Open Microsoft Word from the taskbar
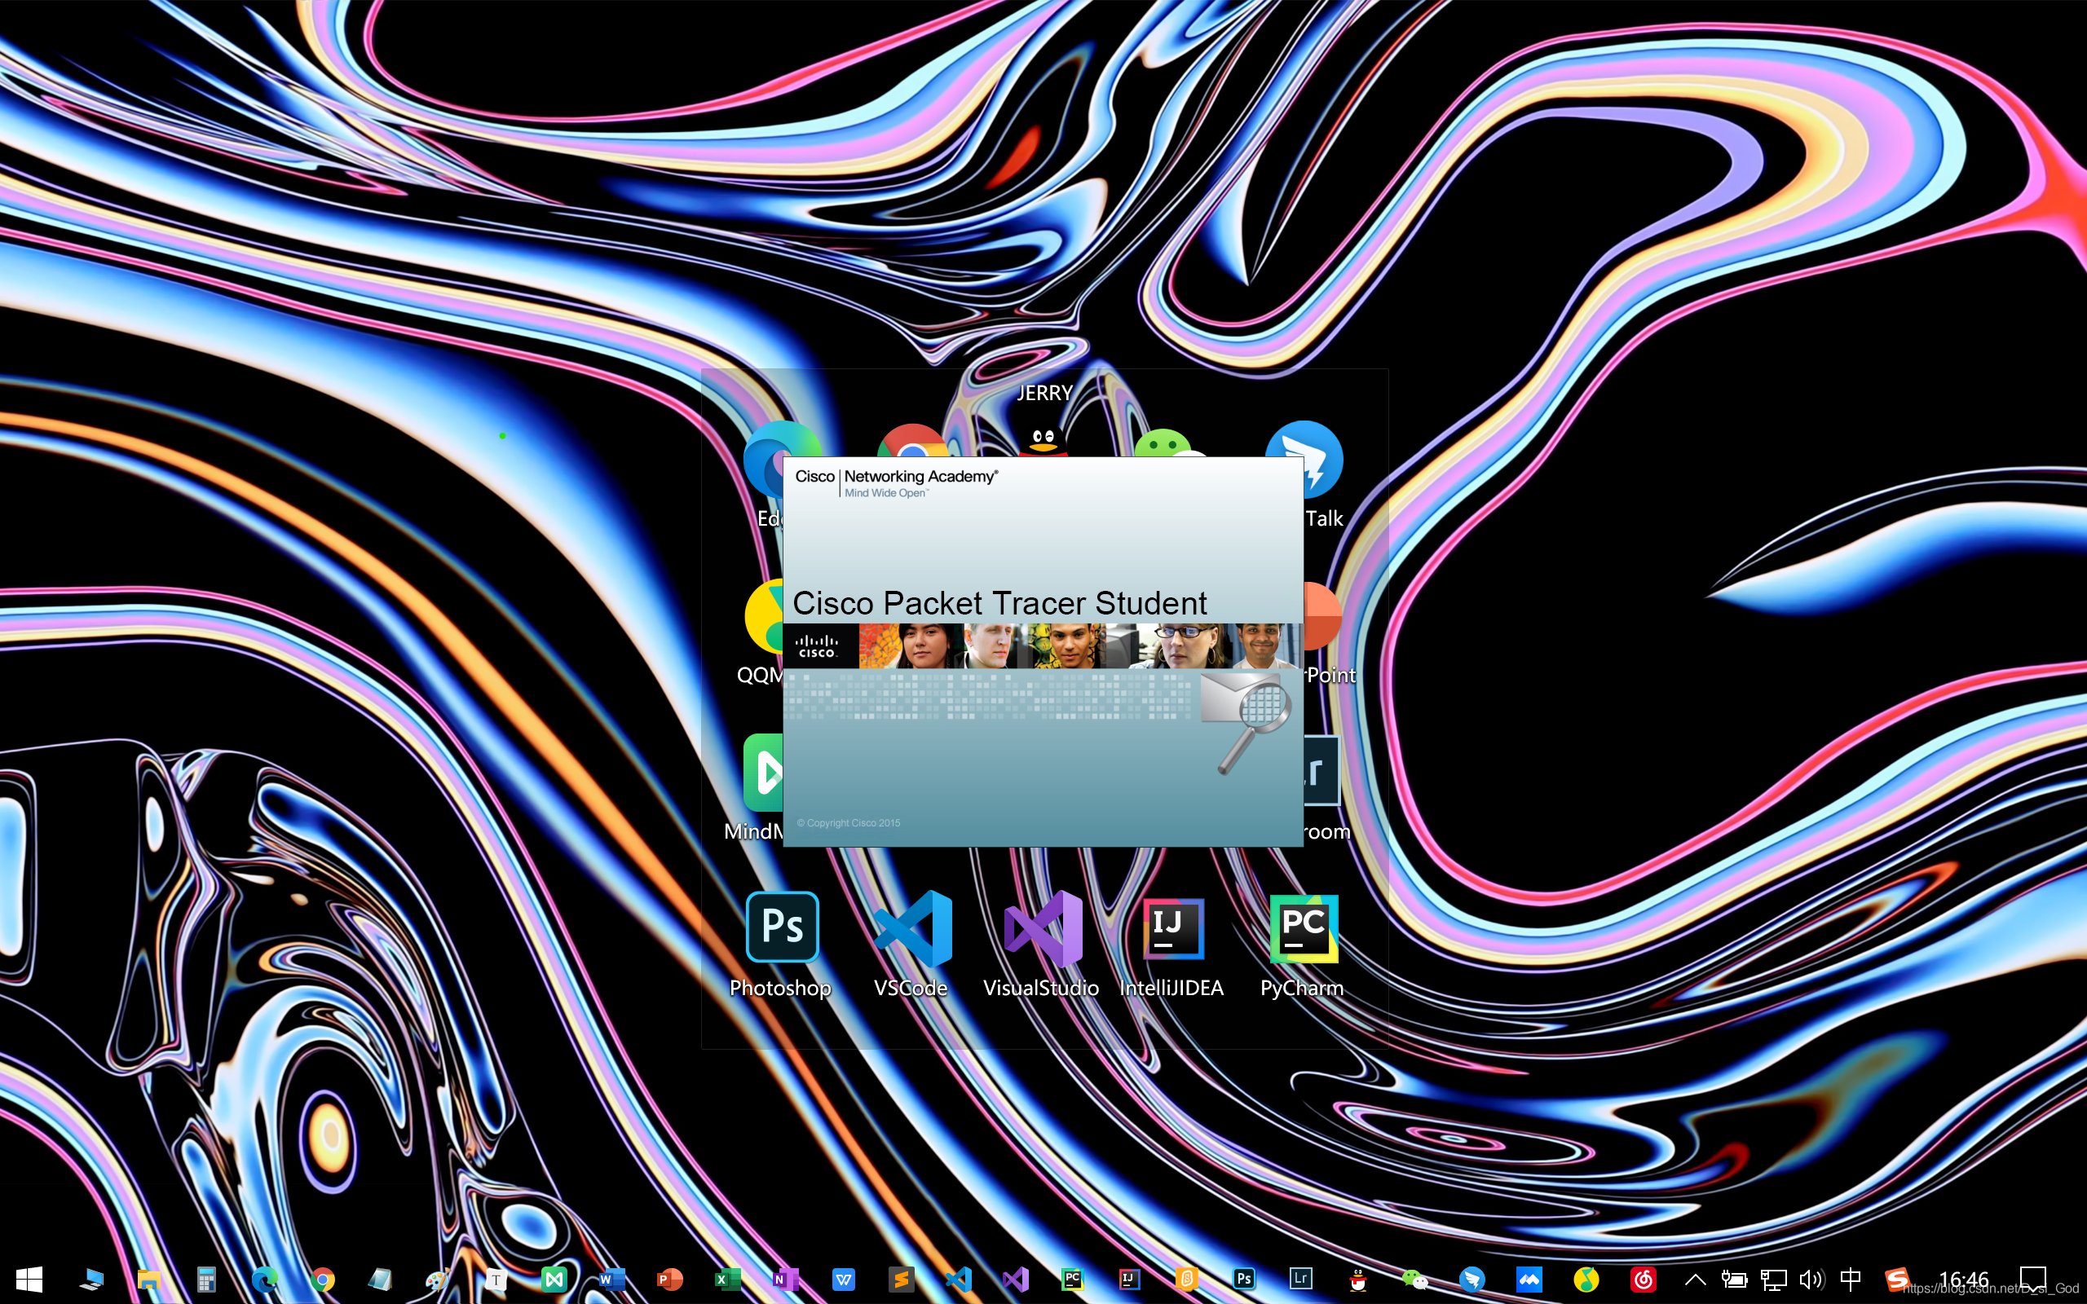This screenshot has height=1304, width=2087. [x=611, y=1279]
